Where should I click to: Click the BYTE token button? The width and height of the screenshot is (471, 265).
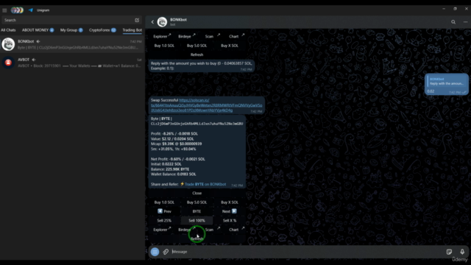click(x=196, y=211)
